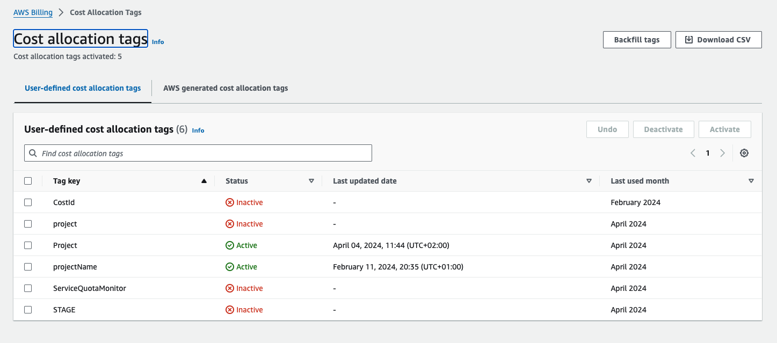Open Info link beside table title
777x343 pixels.
tap(198, 130)
